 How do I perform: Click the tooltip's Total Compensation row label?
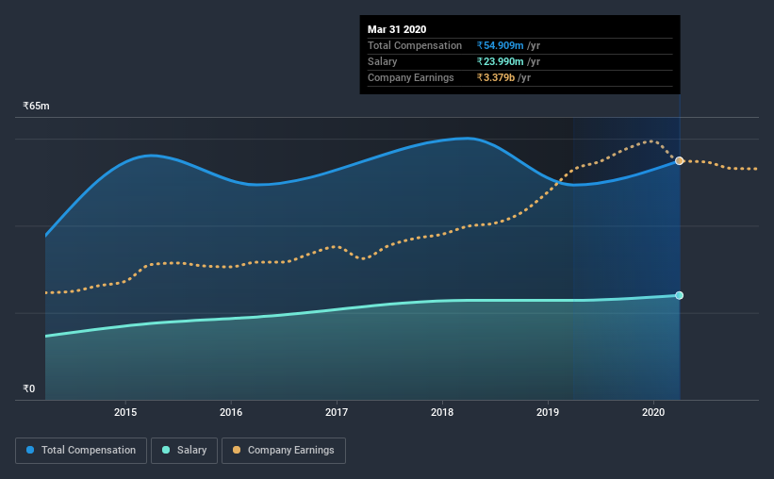(415, 45)
